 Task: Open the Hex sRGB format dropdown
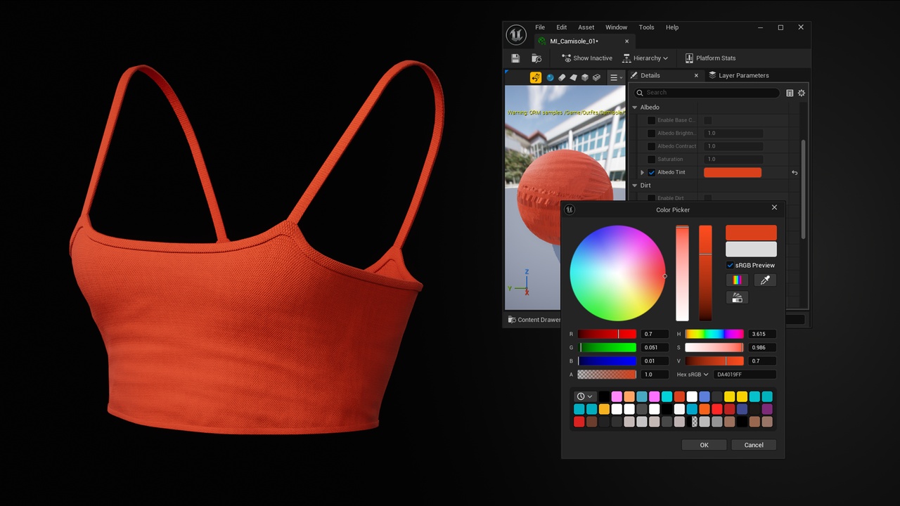(x=693, y=375)
